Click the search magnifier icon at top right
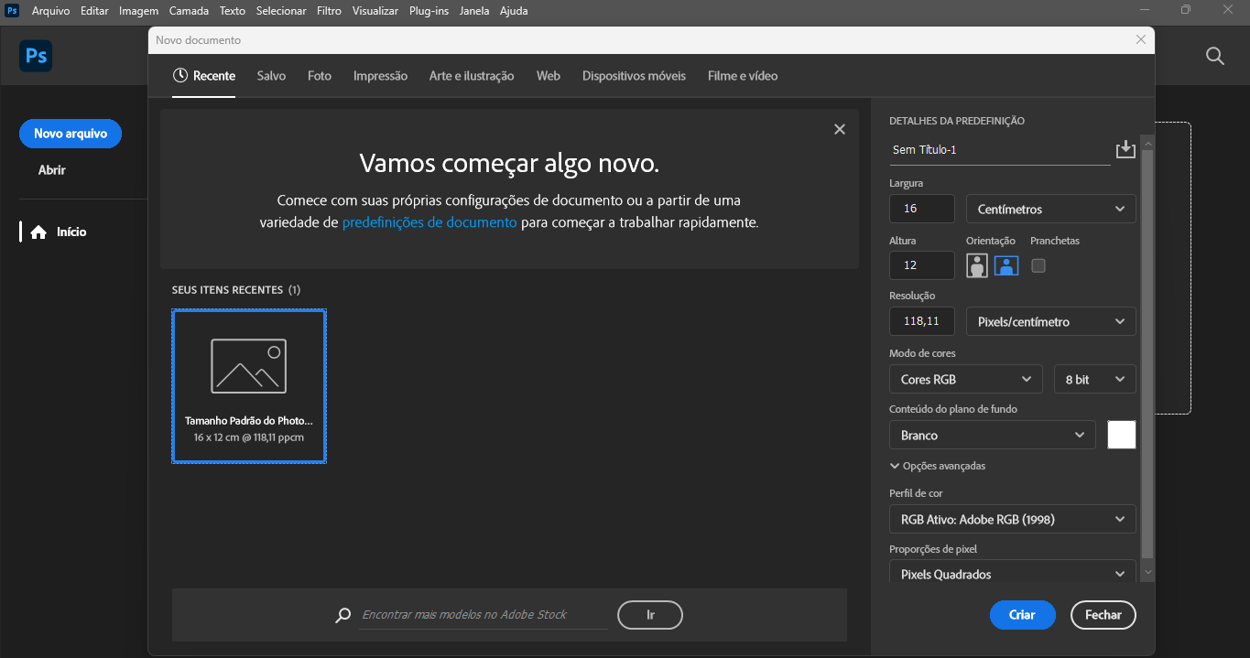1250x658 pixels. [x=1214, y=56]
